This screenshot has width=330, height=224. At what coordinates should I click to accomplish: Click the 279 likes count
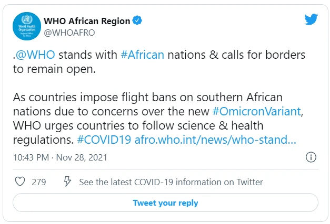point(39,182)
